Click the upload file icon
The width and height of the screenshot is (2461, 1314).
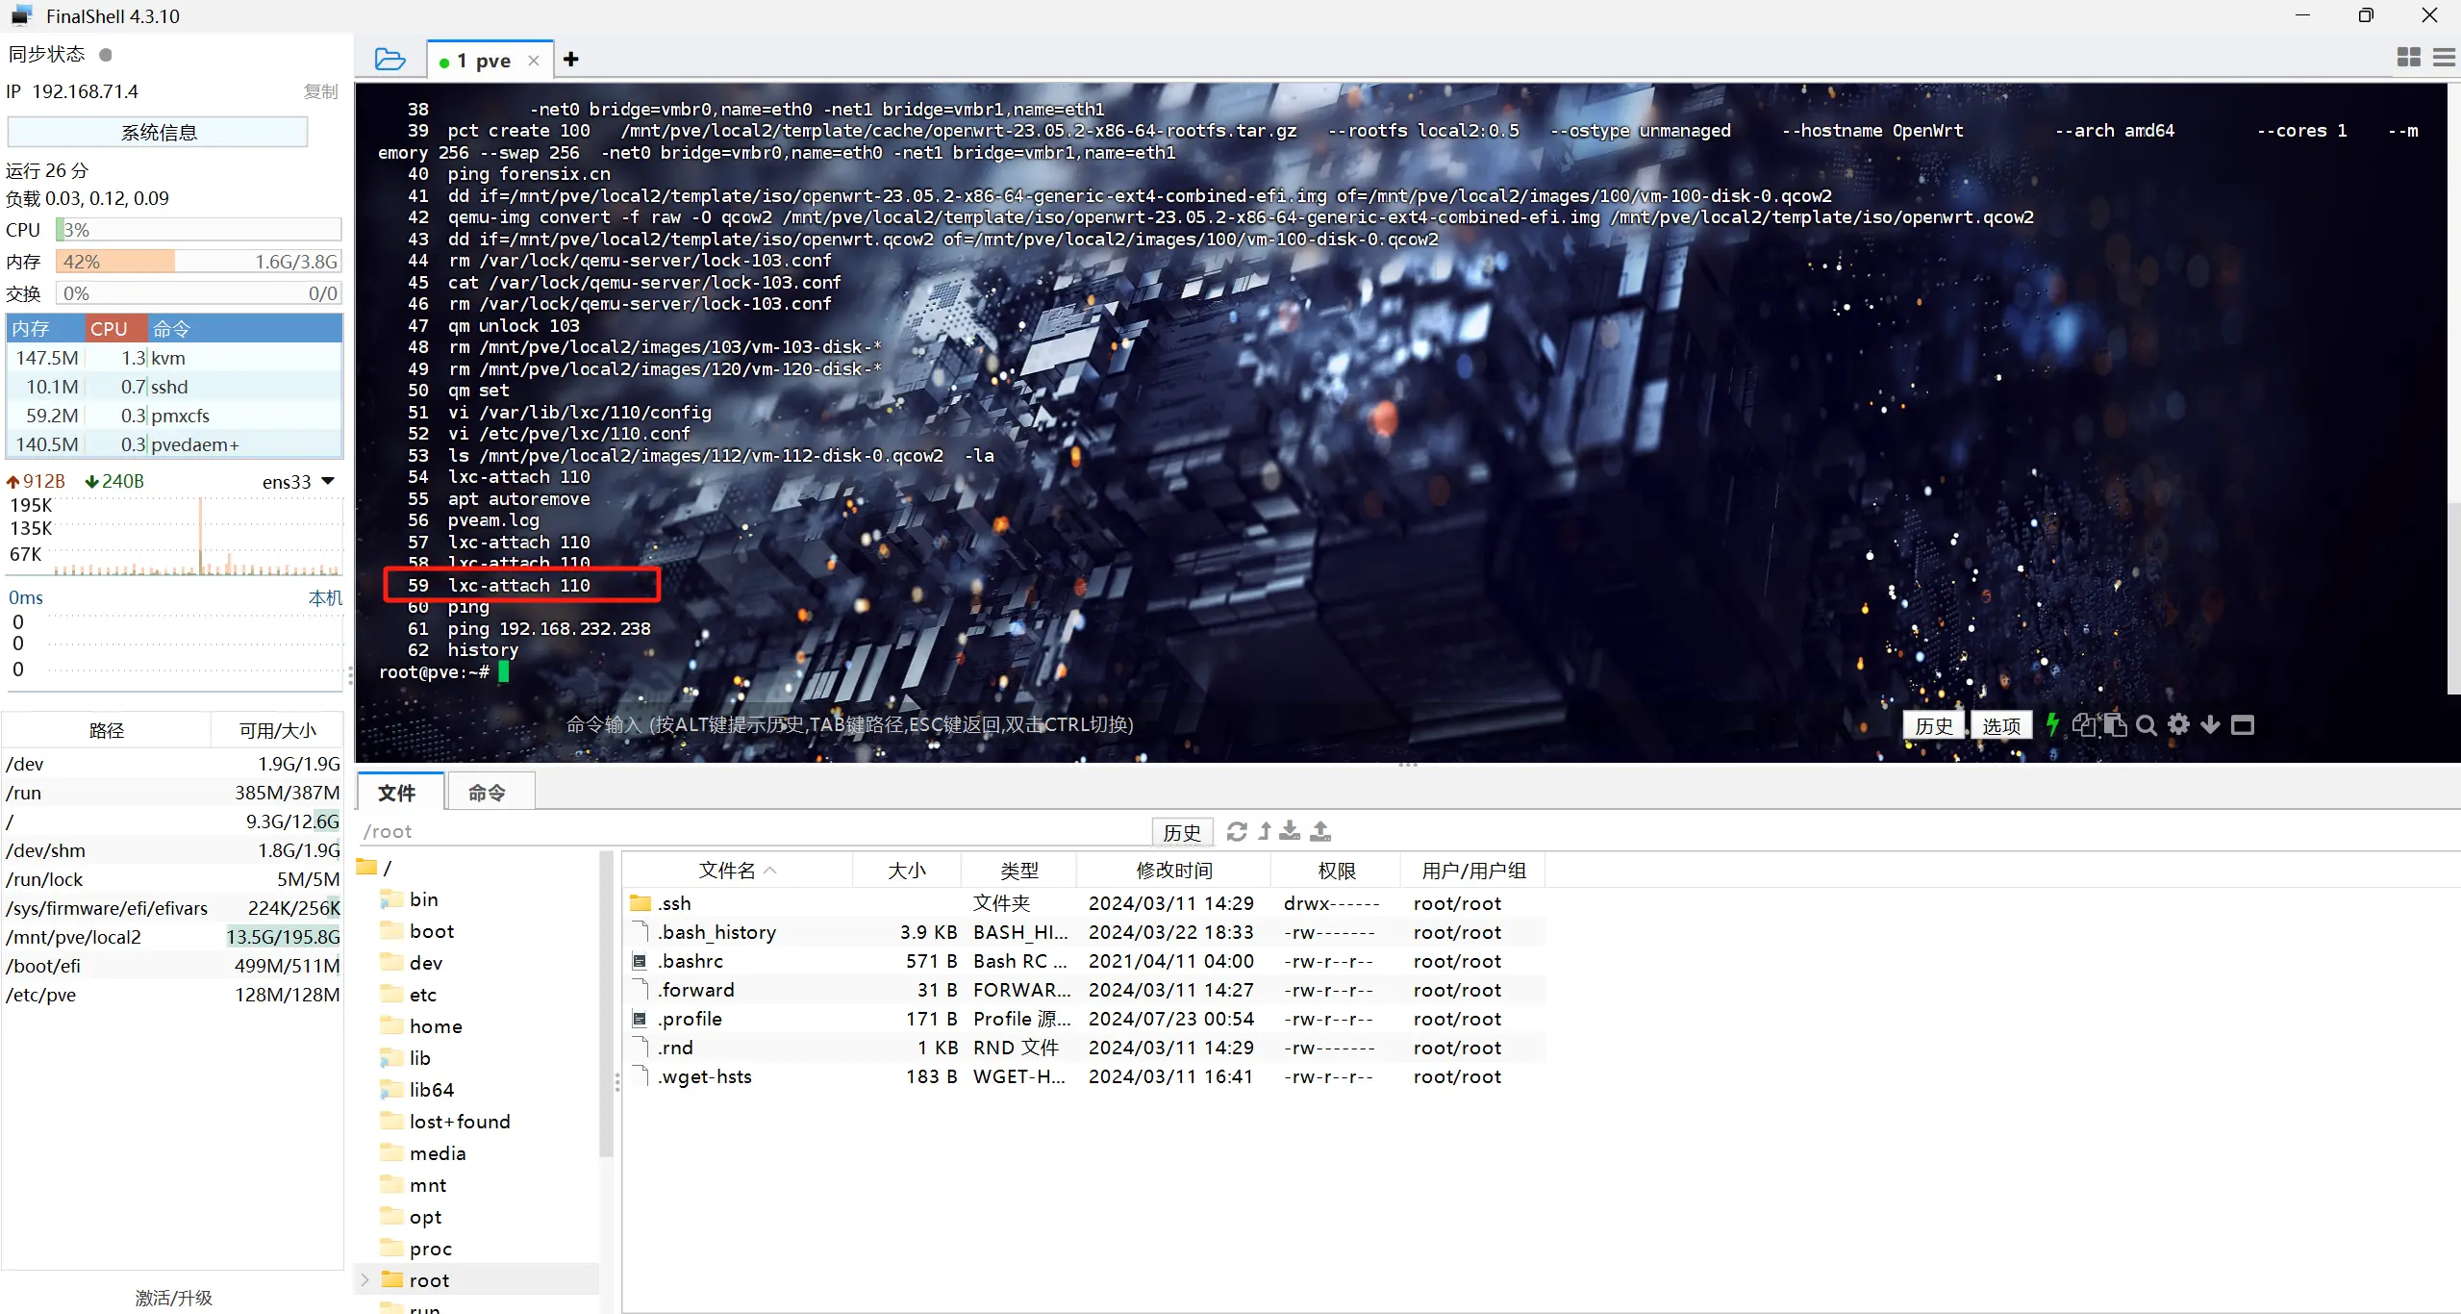pos(1320,831)
